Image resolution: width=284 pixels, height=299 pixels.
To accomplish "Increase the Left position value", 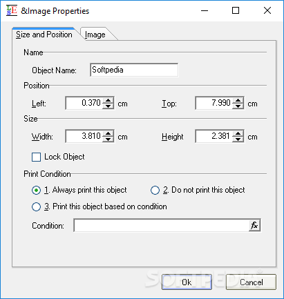I will [108, 101].
